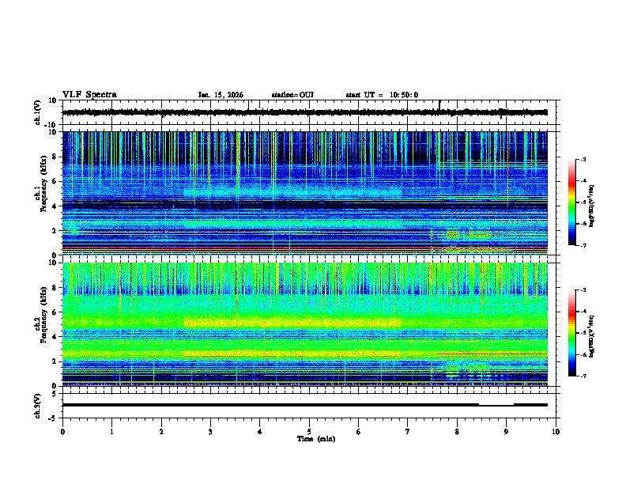Click the "VLF Spectra" title text
The width and height of the screenshot is (626, 484).
point(89,95)
